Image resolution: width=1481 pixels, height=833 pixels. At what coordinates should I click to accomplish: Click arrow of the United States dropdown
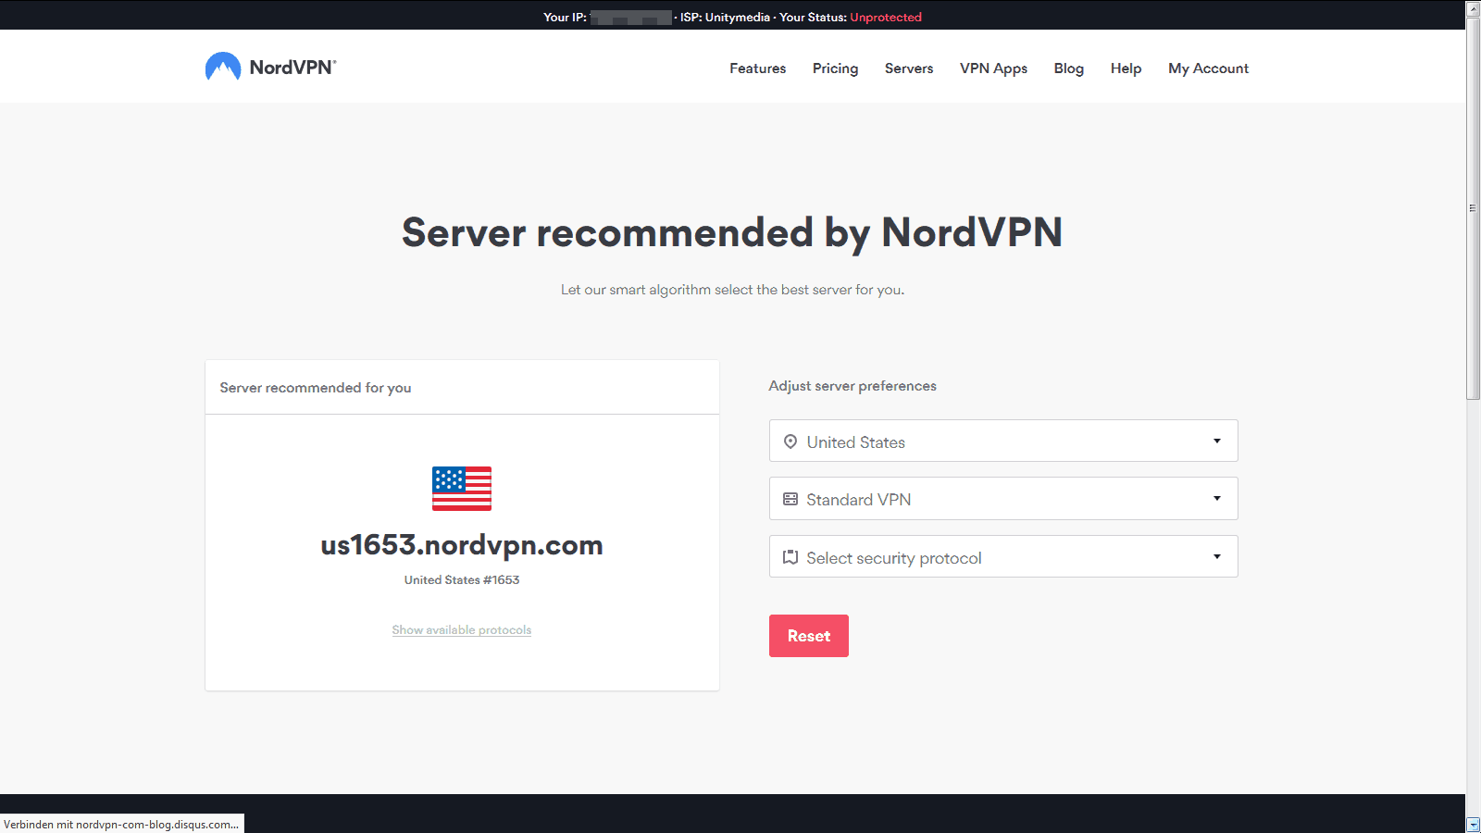coord(1217,441)
